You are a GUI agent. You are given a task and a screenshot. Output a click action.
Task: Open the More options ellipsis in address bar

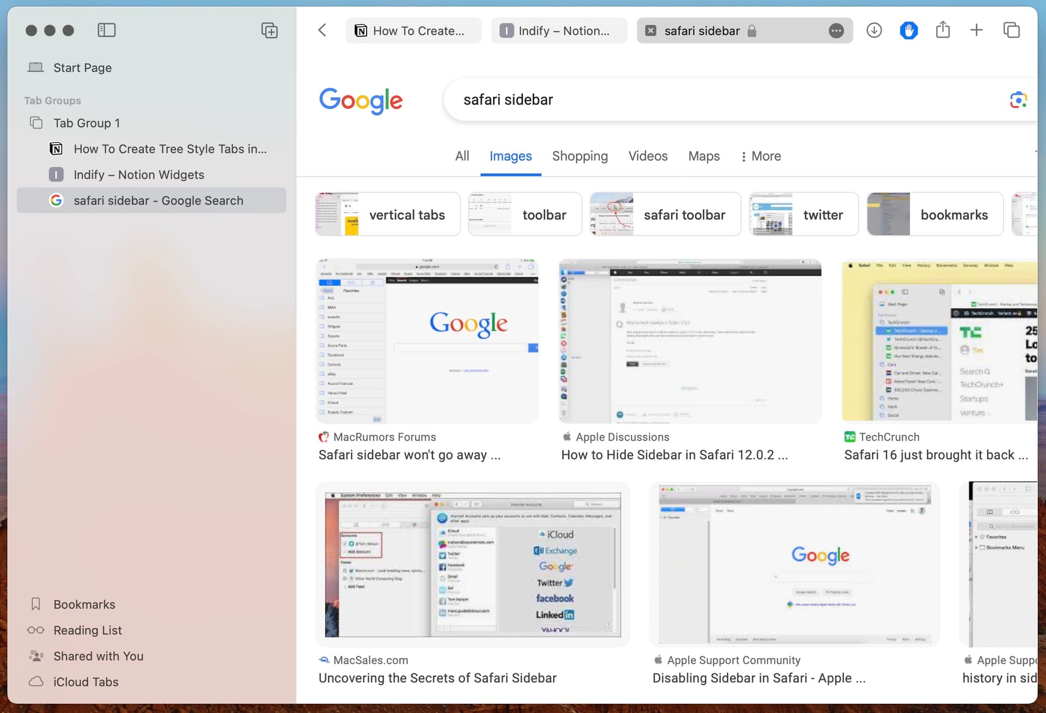coord(836,31)
